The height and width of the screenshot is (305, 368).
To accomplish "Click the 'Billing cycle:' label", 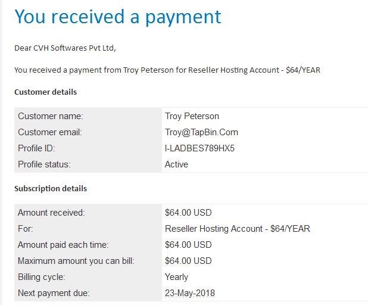I will coord(41,277).
